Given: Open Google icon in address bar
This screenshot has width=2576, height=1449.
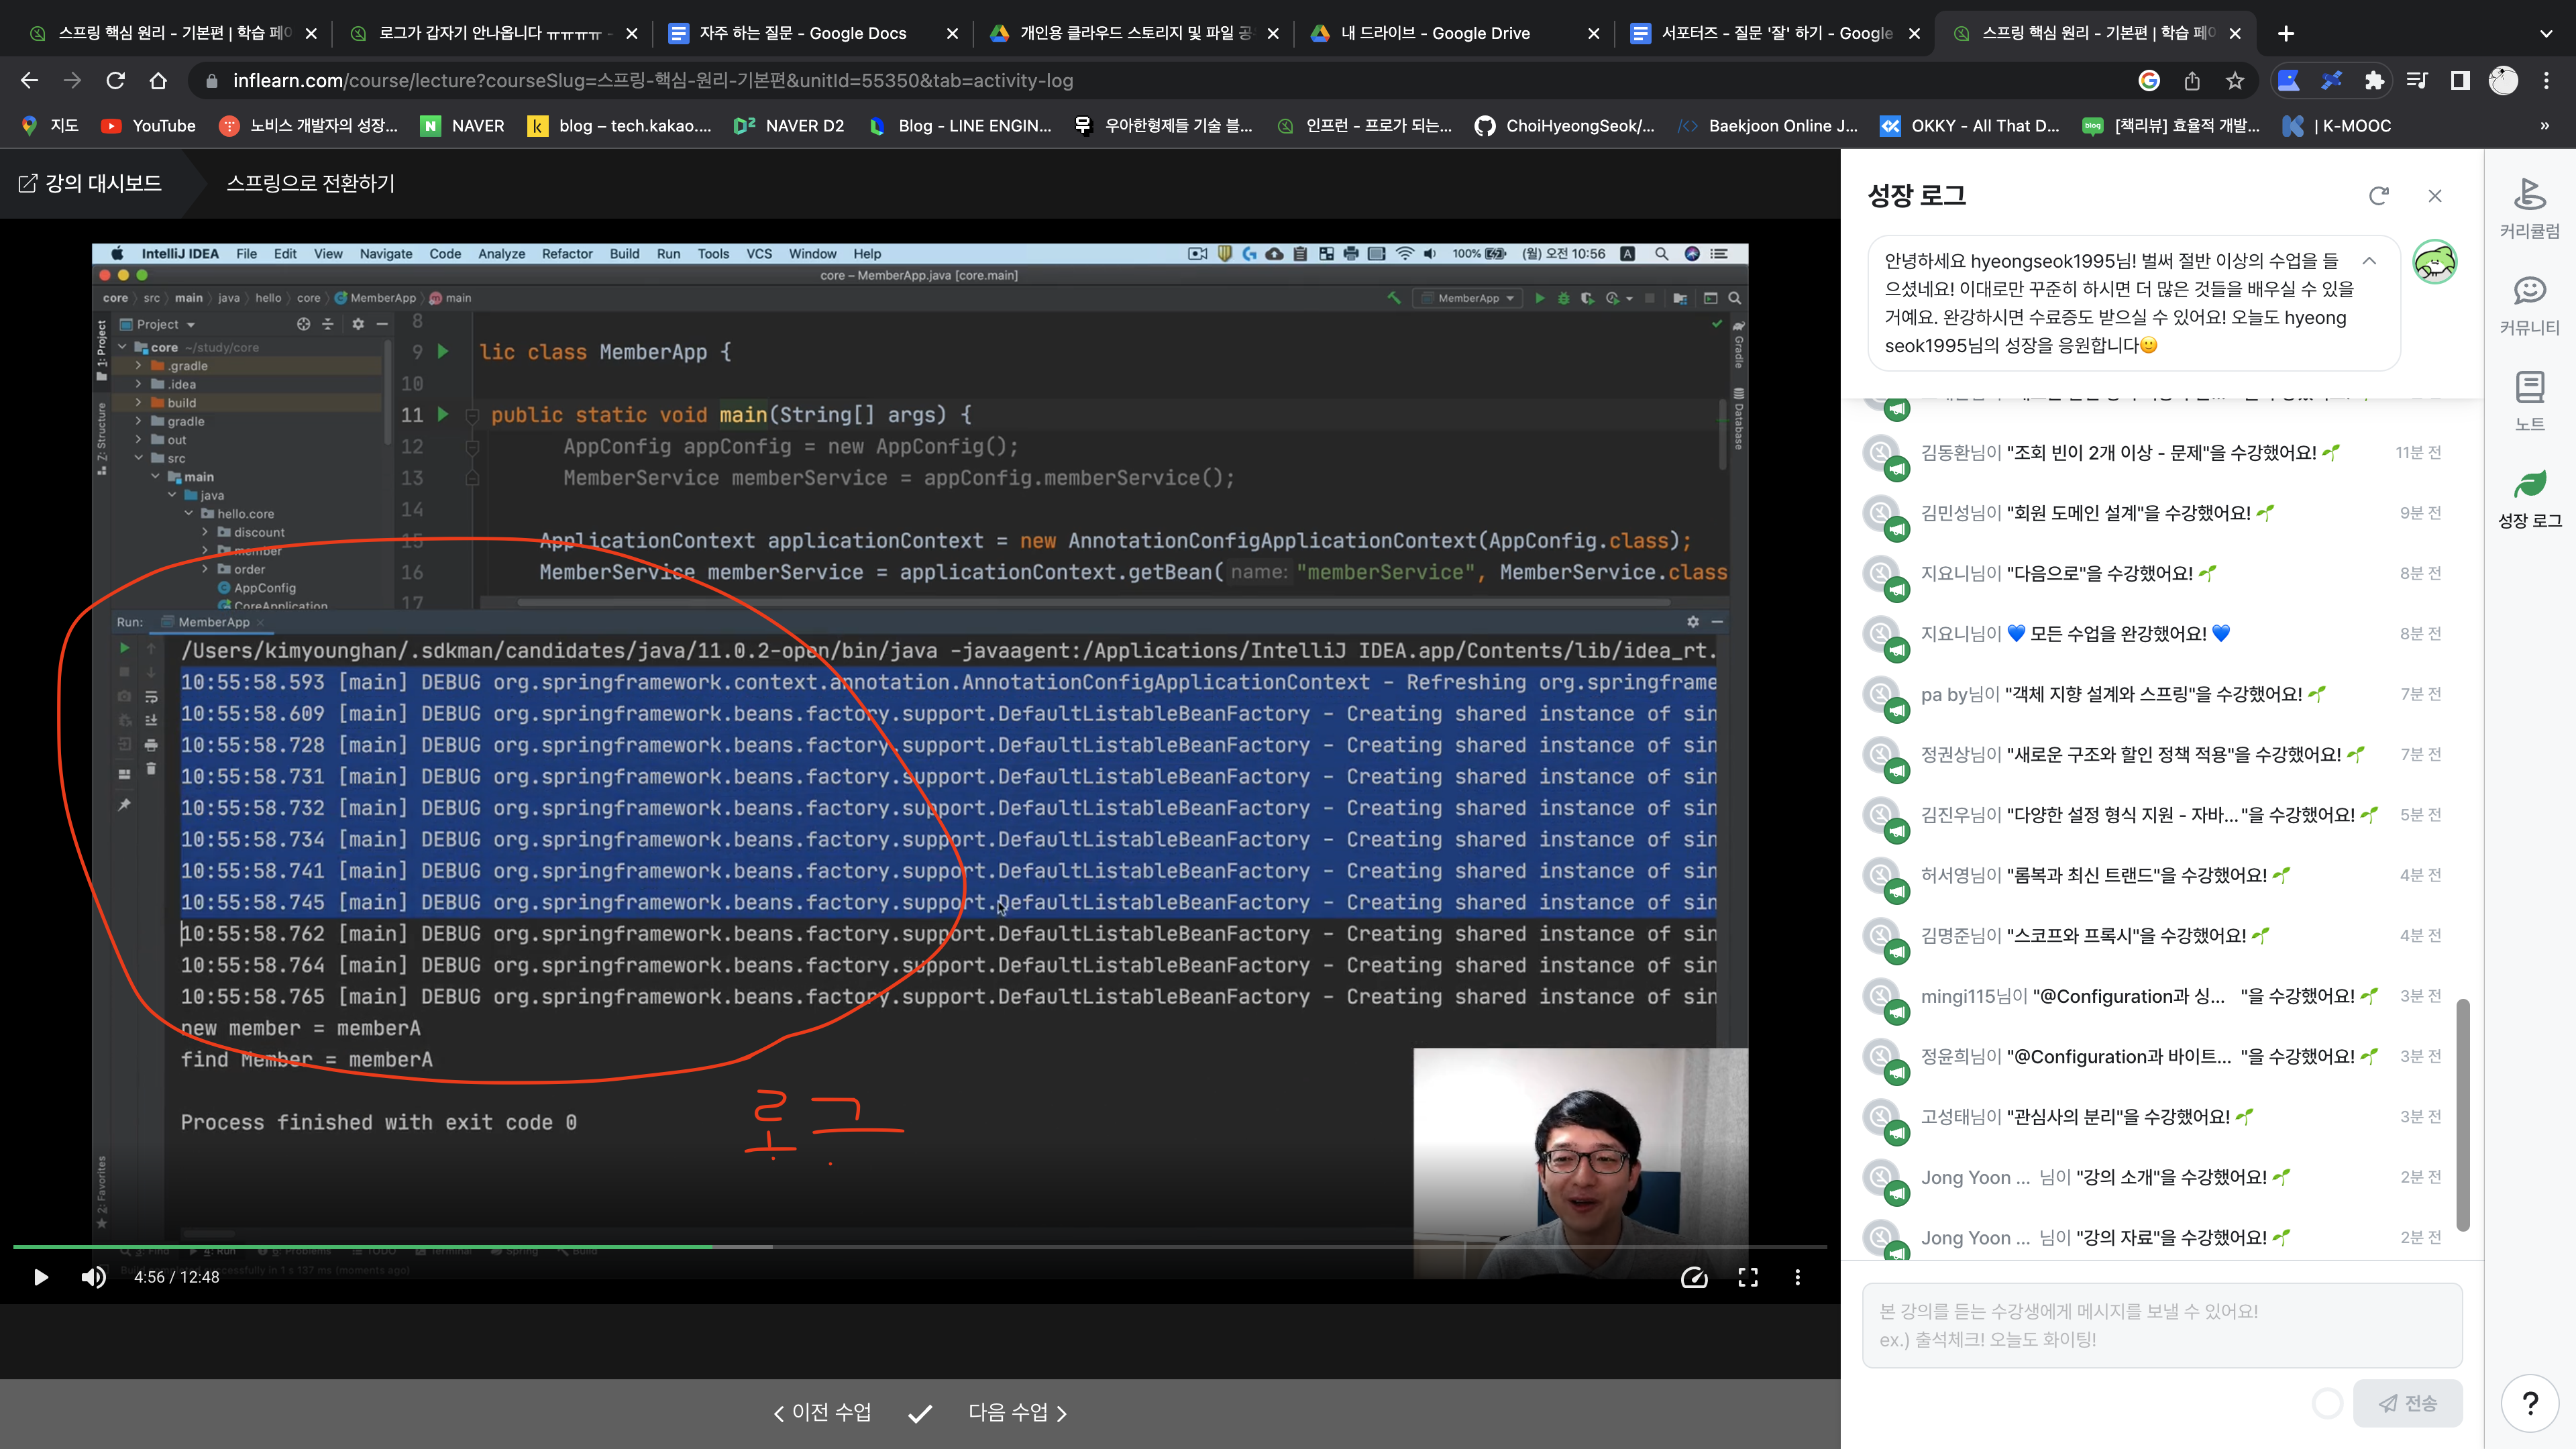Looking at the screenshot, I should (2149, 81).
